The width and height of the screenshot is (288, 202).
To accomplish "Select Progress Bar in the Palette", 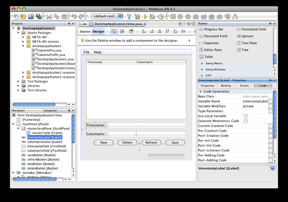I will coord(212,29).
